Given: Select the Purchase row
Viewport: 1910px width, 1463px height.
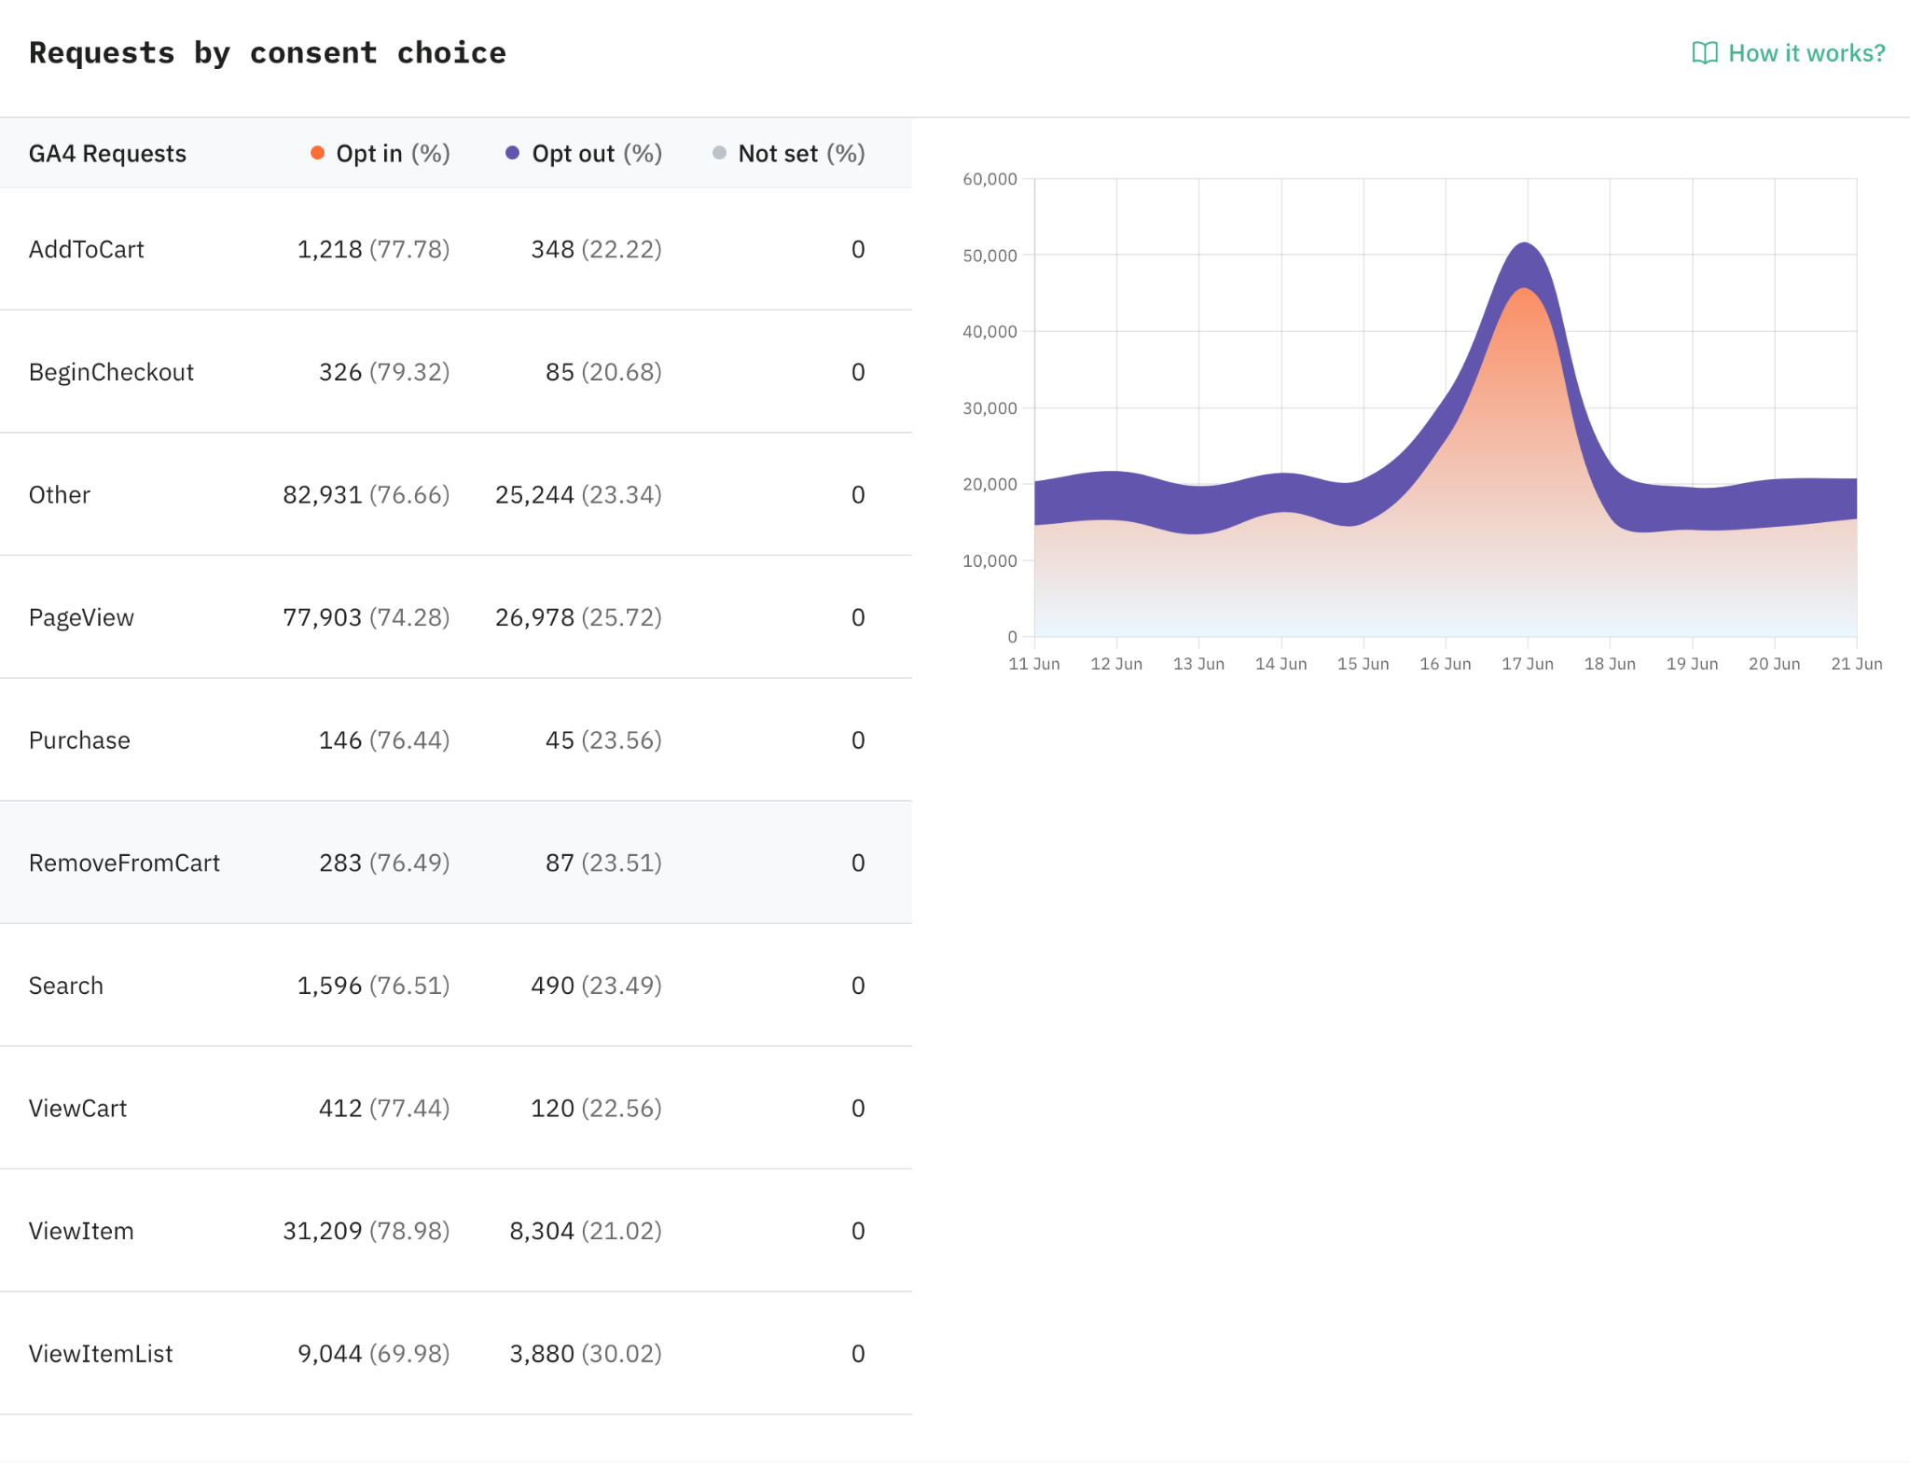Looking at the screenshot, I should (x=456, y=740).
